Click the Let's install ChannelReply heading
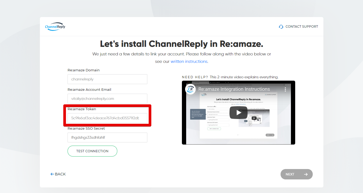The width and height of the screenshot is (363, 193). [x=182, y=44]
